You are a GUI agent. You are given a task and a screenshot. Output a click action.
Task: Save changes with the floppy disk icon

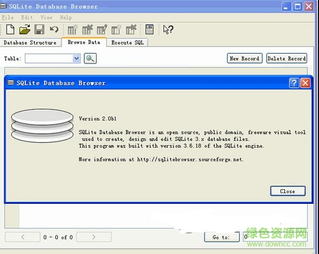coord(39,30)
